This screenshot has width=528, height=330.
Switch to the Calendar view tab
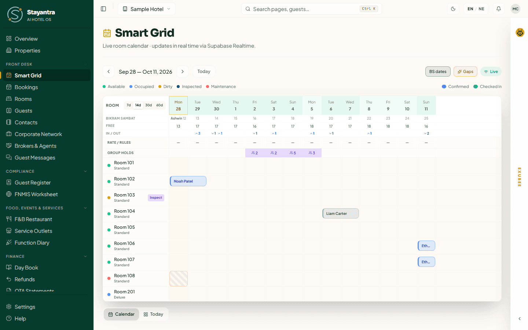coord(121,314)
